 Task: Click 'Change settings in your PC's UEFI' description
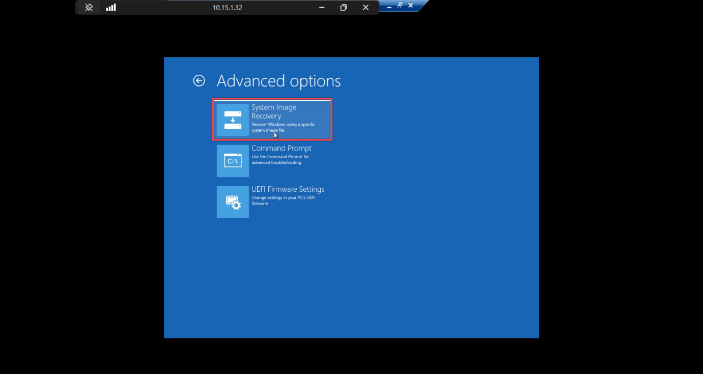tap(284, 197)
